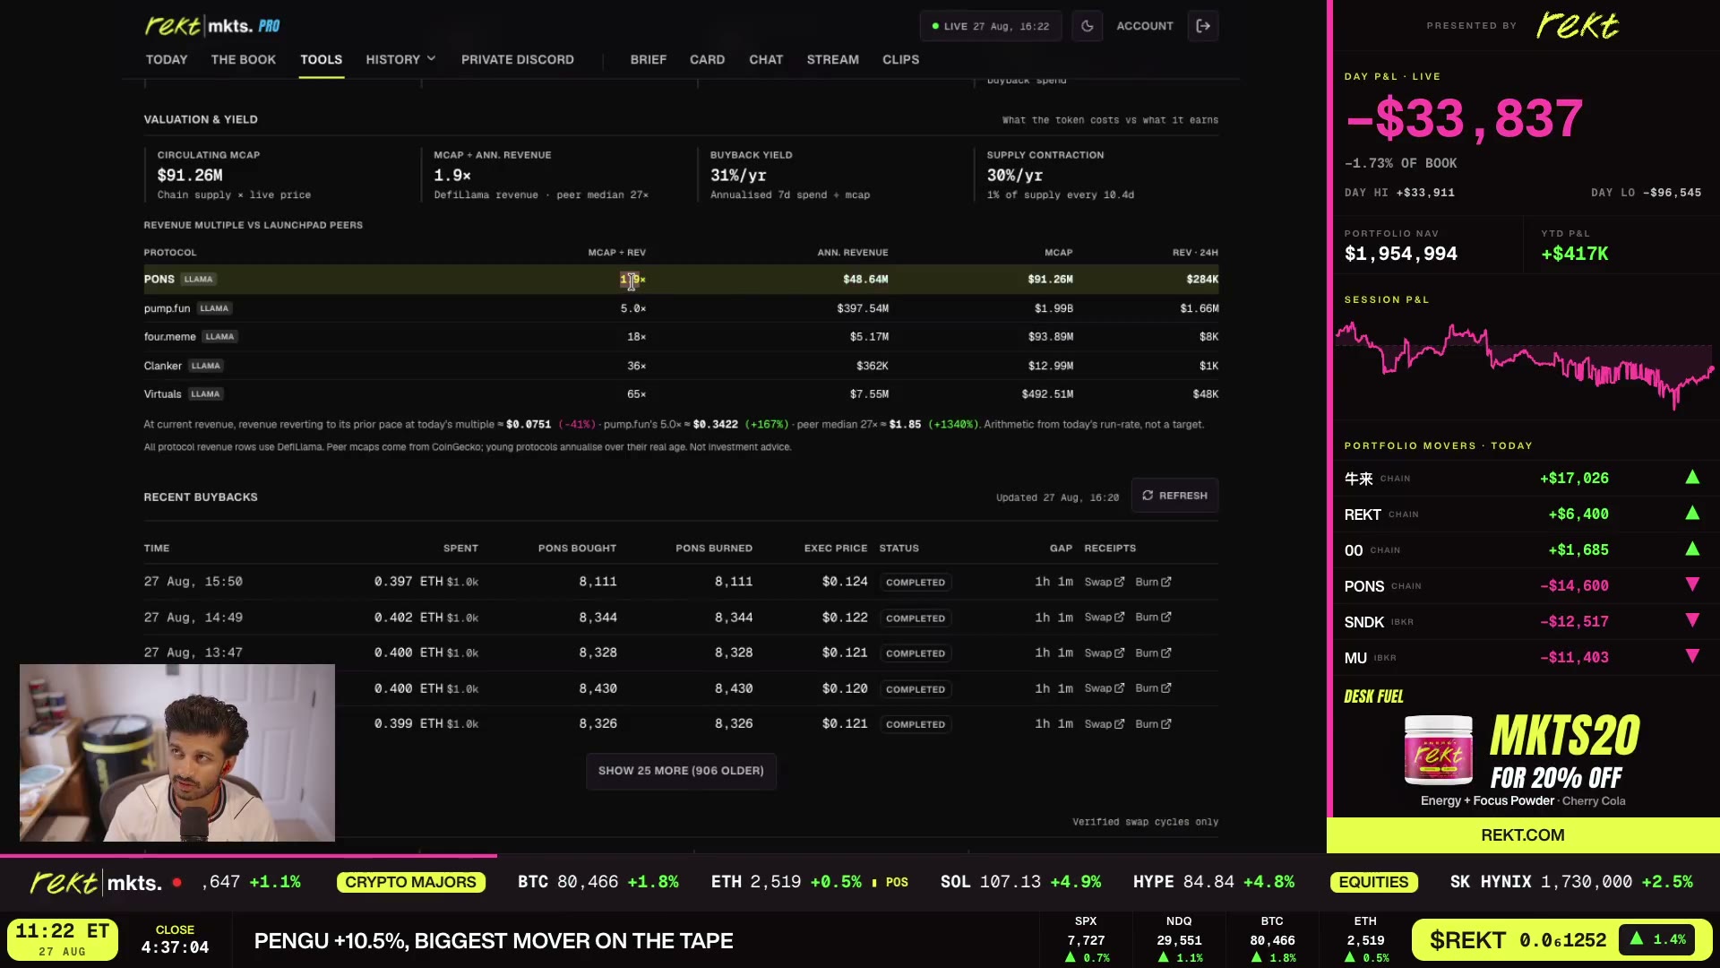The height and width of the screenshot is (968, 1720).
Task: Expand the HISTORY dropdown menu
Action: (400, 59)
